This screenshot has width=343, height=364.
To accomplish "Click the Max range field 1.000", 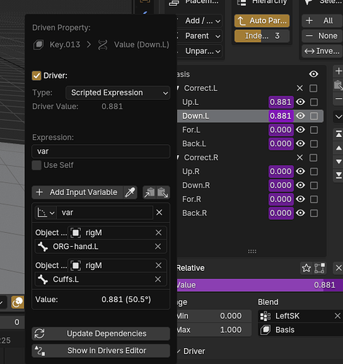I will pos(214,330).
